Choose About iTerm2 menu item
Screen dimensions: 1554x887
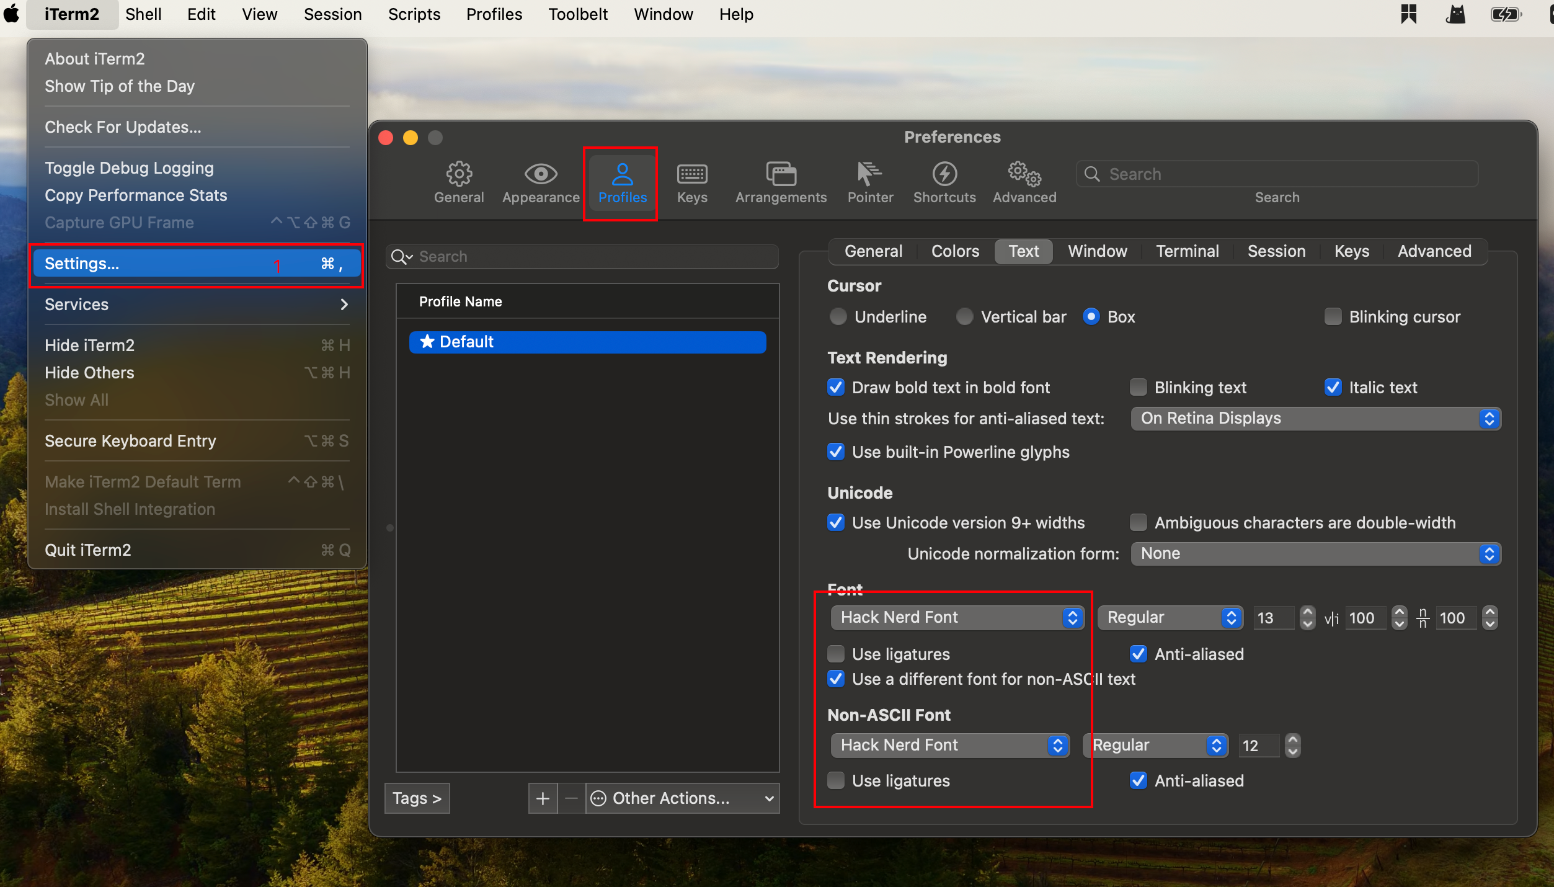click(x=197, y=59)
